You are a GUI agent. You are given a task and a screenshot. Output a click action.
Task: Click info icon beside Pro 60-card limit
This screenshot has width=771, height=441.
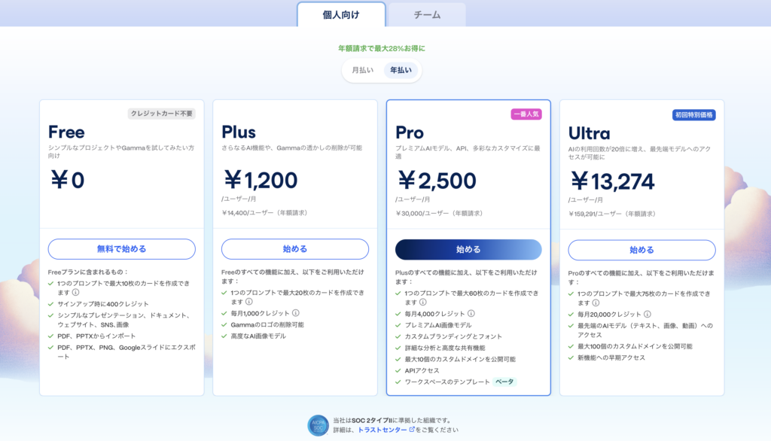[422, 302]
